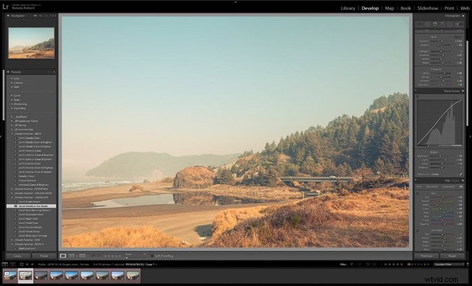Switch to the Map module
Screen dimensions: 472x286
click(x=390, y=8)
